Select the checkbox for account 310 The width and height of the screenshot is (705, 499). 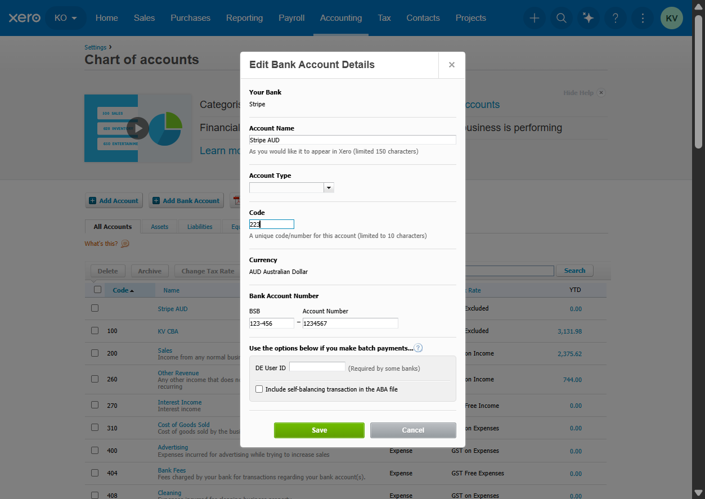pyautogui.click(x=95, y=428)
